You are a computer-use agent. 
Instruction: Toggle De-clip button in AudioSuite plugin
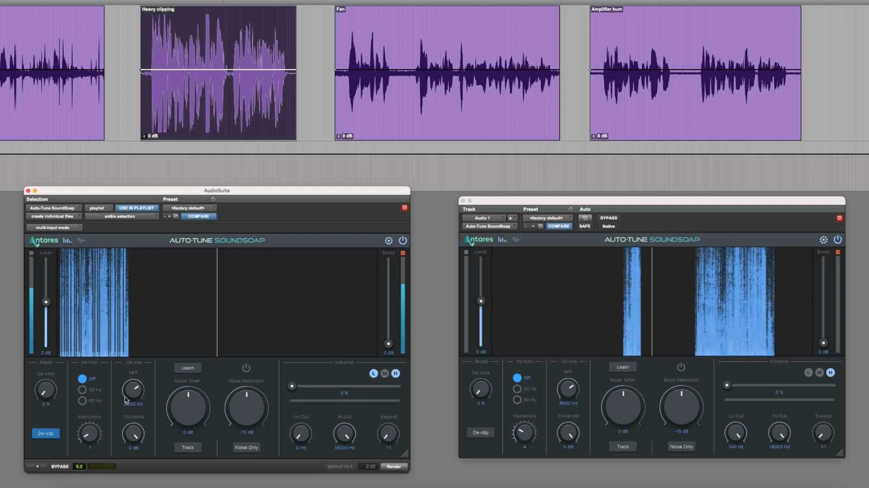tap(45, 433)
